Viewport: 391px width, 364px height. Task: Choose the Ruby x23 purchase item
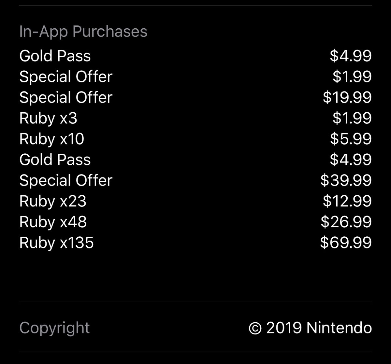(53, 201)
